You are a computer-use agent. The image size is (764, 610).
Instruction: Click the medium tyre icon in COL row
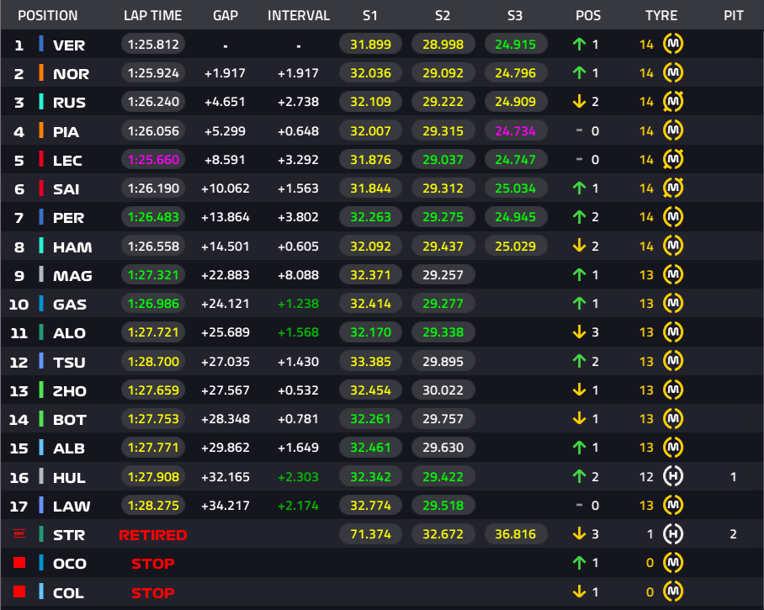tap(673, 591)
